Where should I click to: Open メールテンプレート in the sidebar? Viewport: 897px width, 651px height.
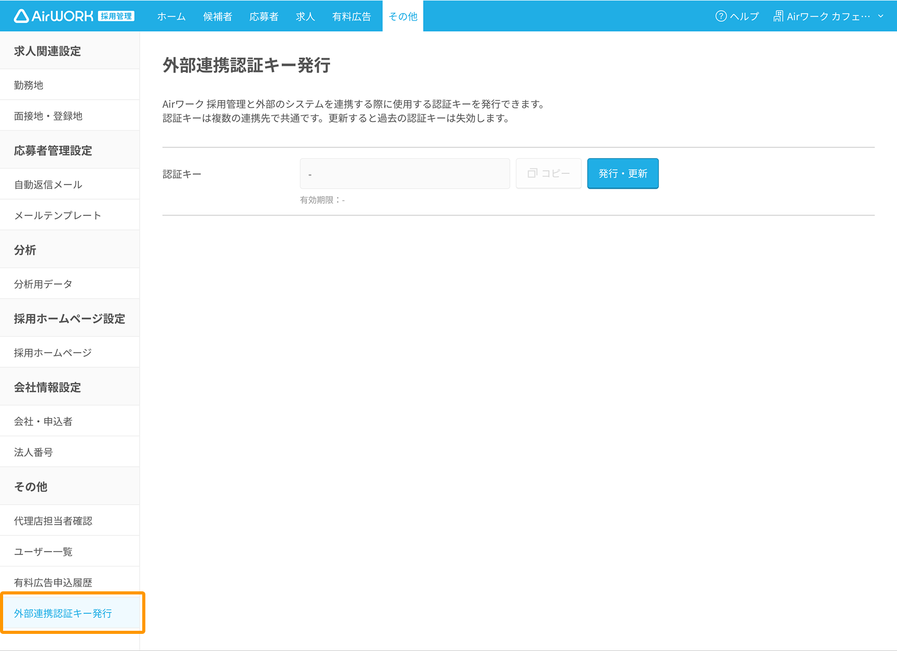tap(70, 215)
